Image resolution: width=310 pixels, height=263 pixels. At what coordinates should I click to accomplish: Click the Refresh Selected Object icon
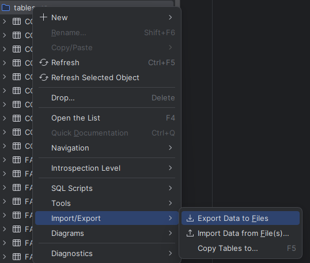43,78
